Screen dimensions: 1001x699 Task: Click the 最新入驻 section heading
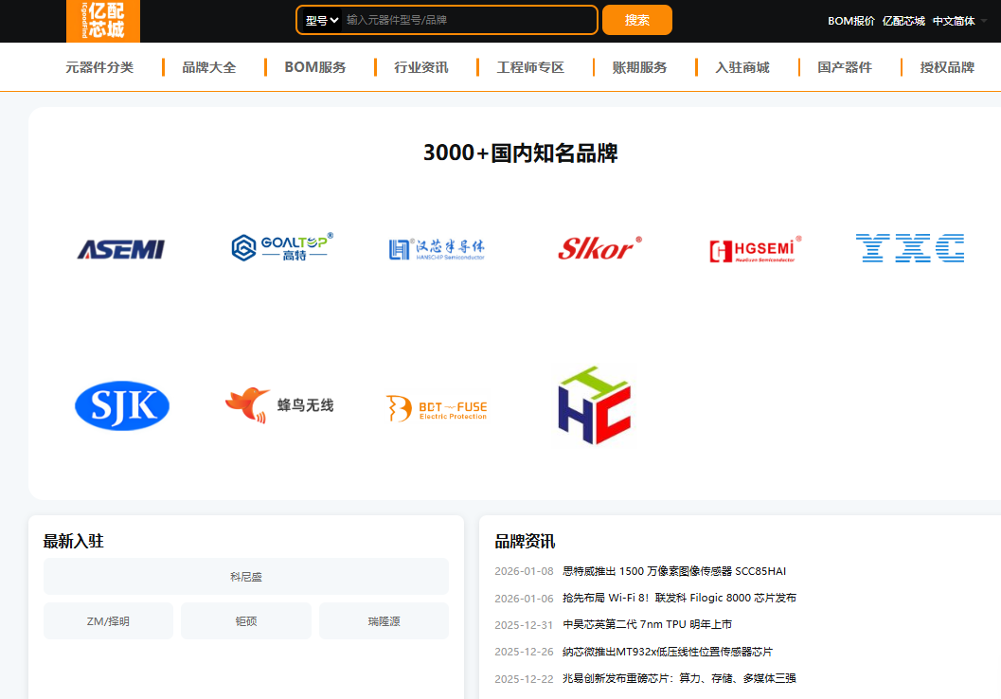(74, 542)
